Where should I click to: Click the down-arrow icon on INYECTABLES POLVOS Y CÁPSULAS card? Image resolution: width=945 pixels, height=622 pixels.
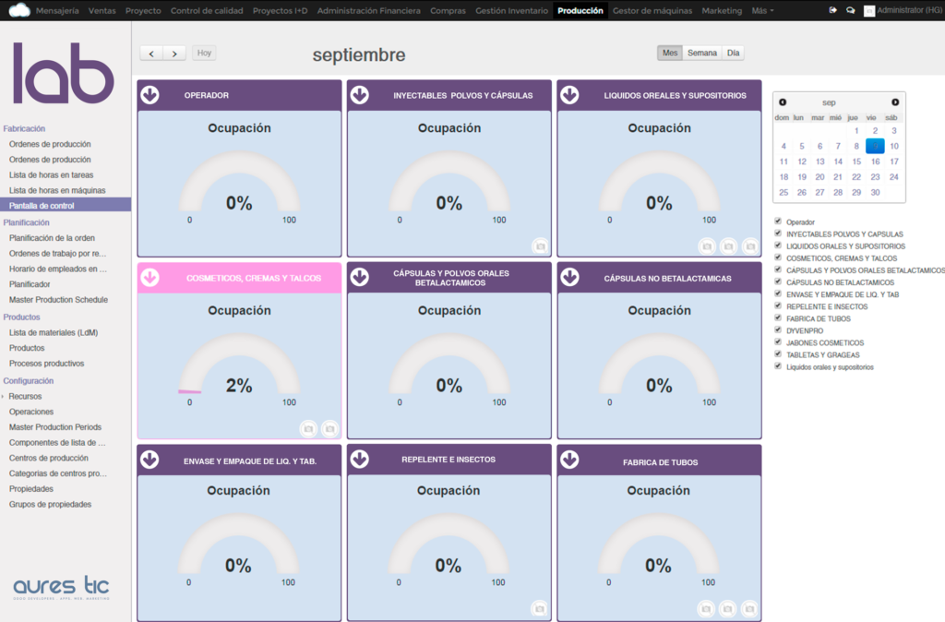point(360,95)
